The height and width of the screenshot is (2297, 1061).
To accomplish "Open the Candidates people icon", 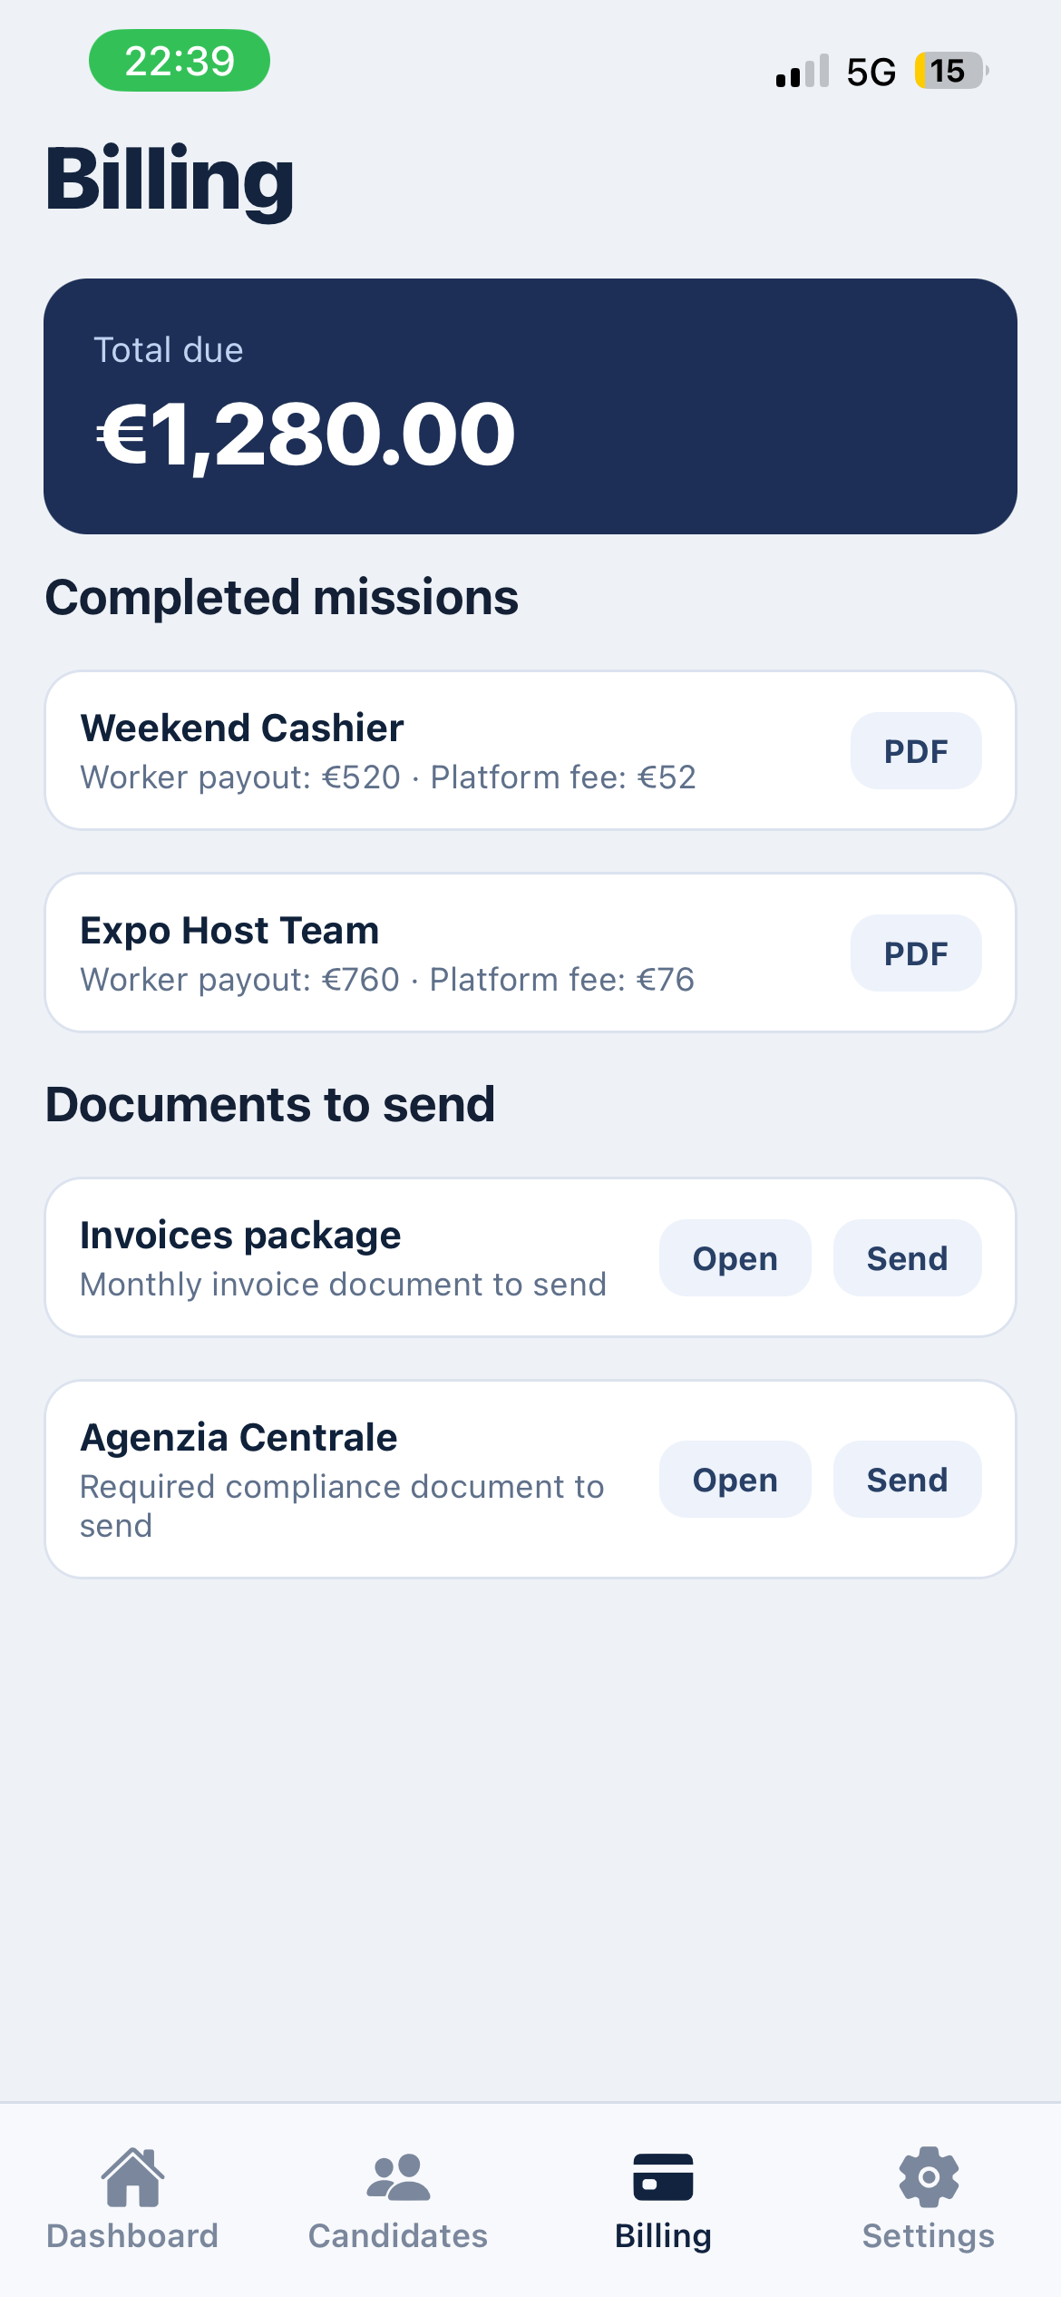I will (x=398, y=2177).
